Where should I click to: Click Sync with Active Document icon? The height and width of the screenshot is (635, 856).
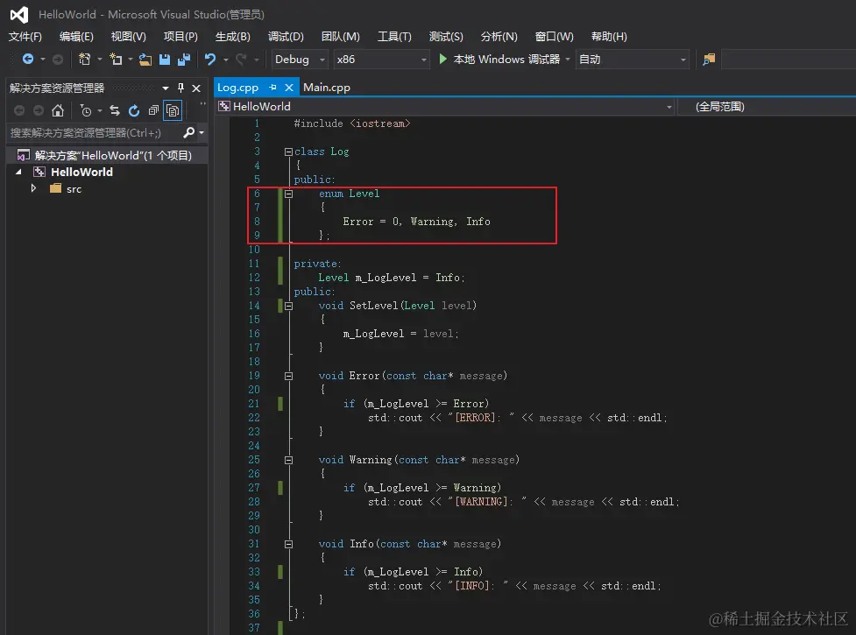coord(114,110)
